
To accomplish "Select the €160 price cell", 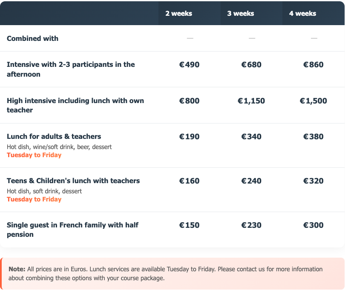I will click(x=190, y=181).
